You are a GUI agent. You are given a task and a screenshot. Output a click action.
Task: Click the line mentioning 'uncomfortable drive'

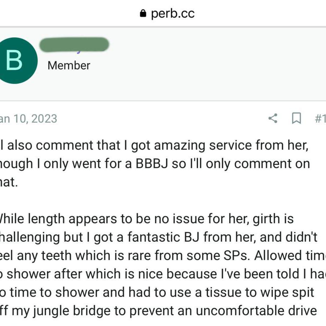tap(158, 311)
